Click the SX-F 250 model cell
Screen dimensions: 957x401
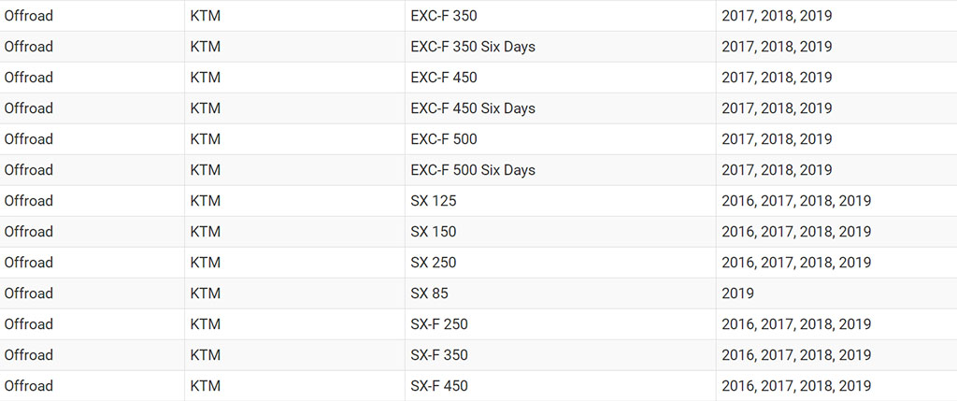click(560, 324)
